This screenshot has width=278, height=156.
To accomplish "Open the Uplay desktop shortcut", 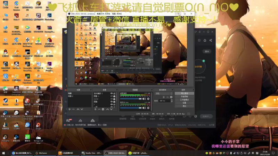I will coord(27,126).
